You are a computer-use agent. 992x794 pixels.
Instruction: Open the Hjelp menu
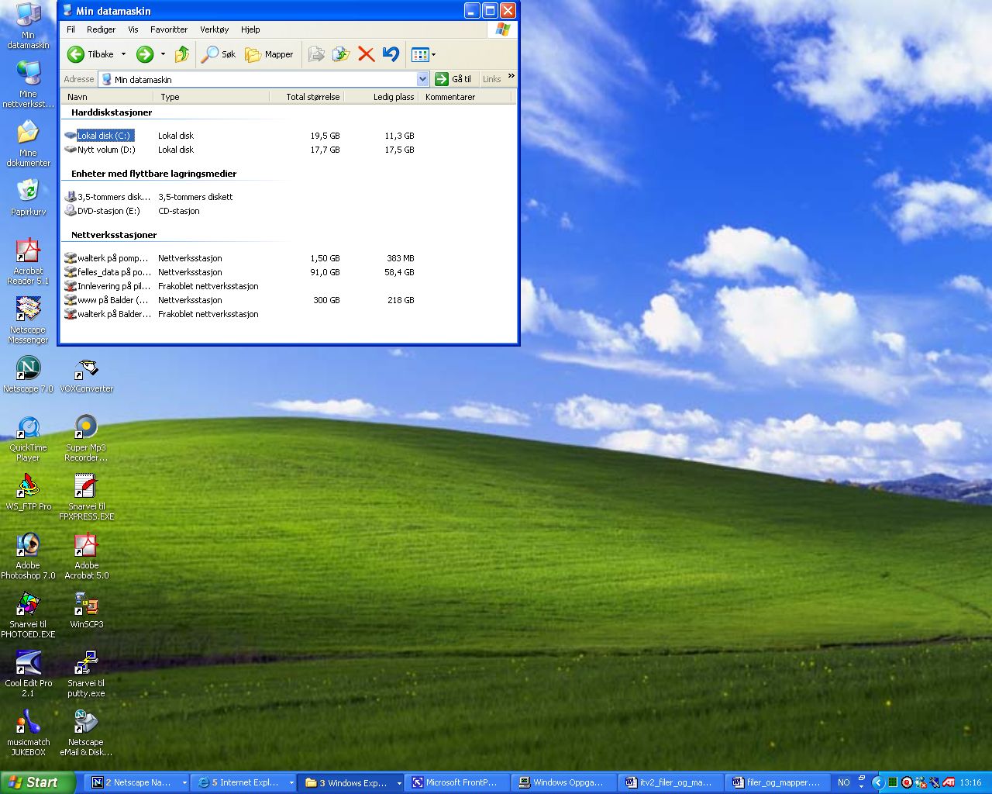250,29
